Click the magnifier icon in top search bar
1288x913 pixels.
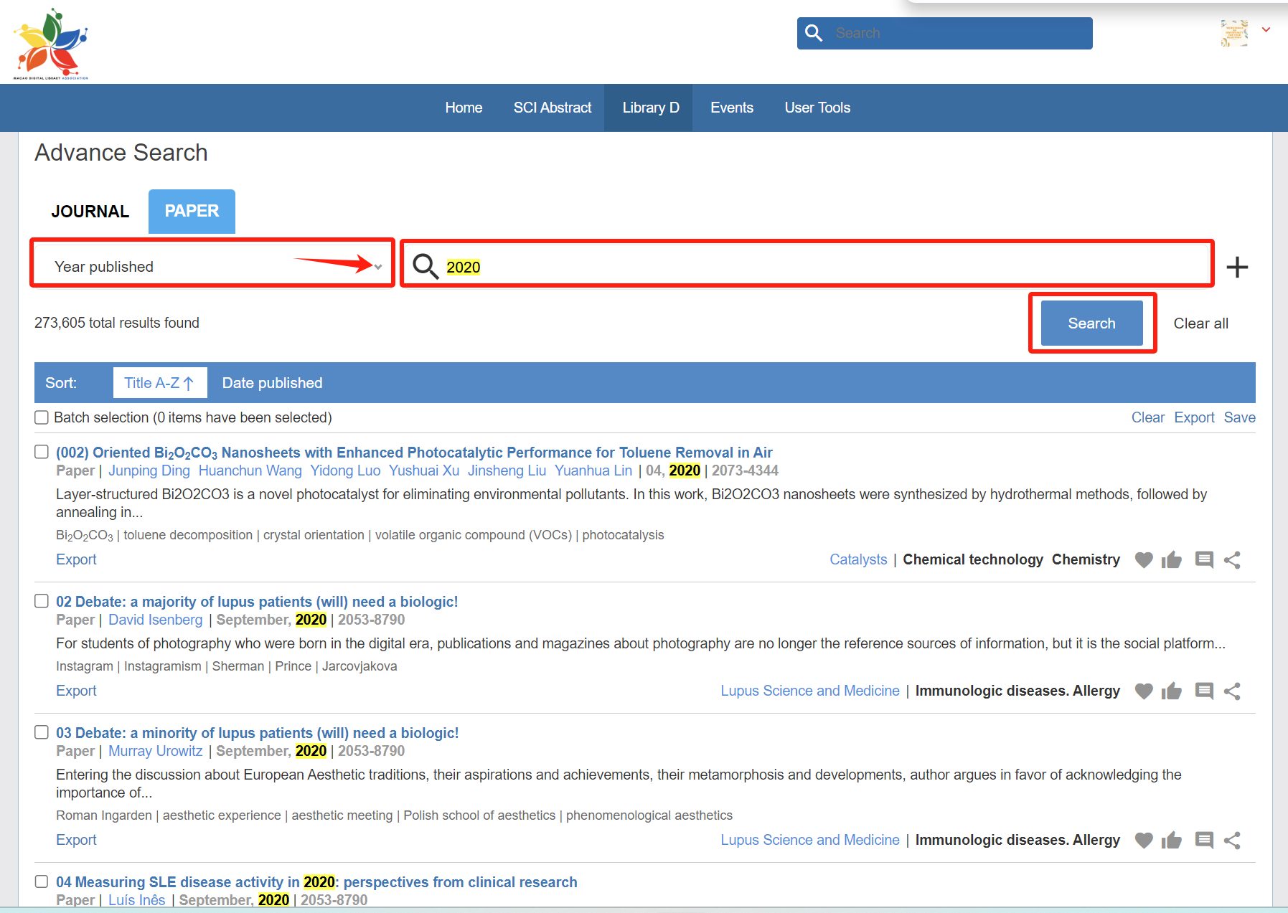[x=814, y=33]
